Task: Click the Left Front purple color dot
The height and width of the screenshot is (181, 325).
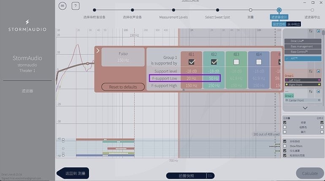Action: 319,80
